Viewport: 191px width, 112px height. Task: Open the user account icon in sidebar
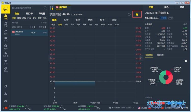click(x=6, y=94)
